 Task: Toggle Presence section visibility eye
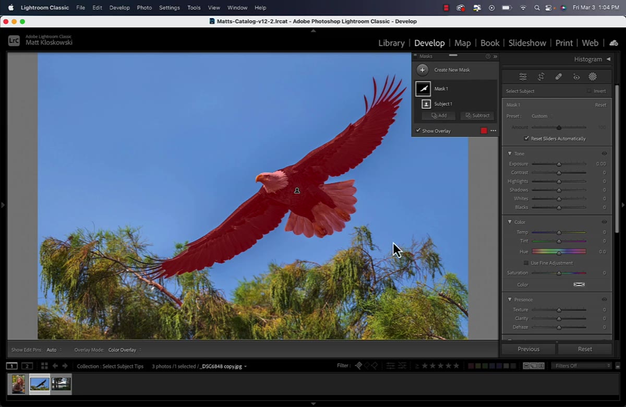tap(604, 300)
